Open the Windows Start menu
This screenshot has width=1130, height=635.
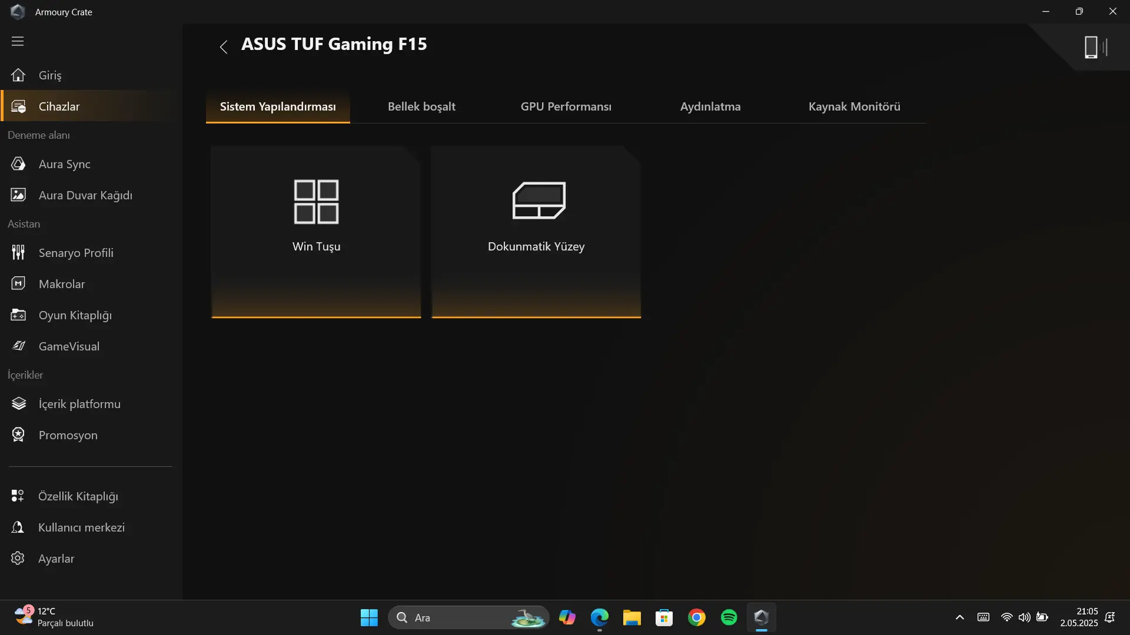[x=369, y=618]
